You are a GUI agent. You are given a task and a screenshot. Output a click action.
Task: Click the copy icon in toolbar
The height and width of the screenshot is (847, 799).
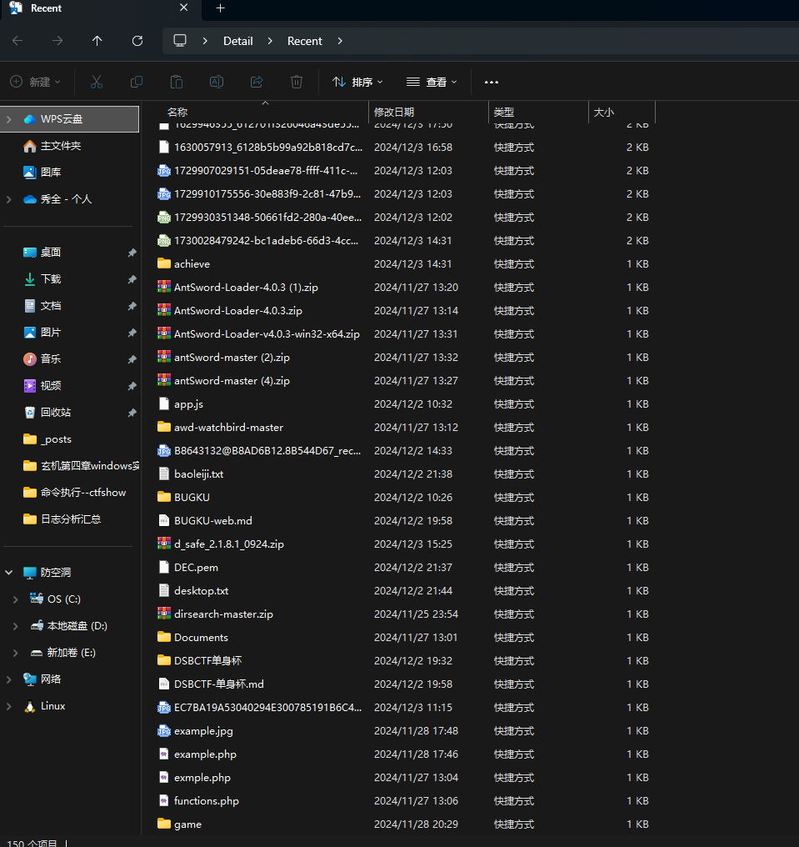[x=137, y=82]
